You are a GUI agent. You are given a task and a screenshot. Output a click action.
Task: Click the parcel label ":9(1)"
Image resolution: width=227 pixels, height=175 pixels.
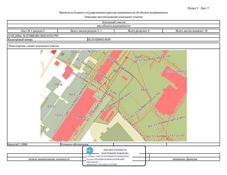coord(72,95)
